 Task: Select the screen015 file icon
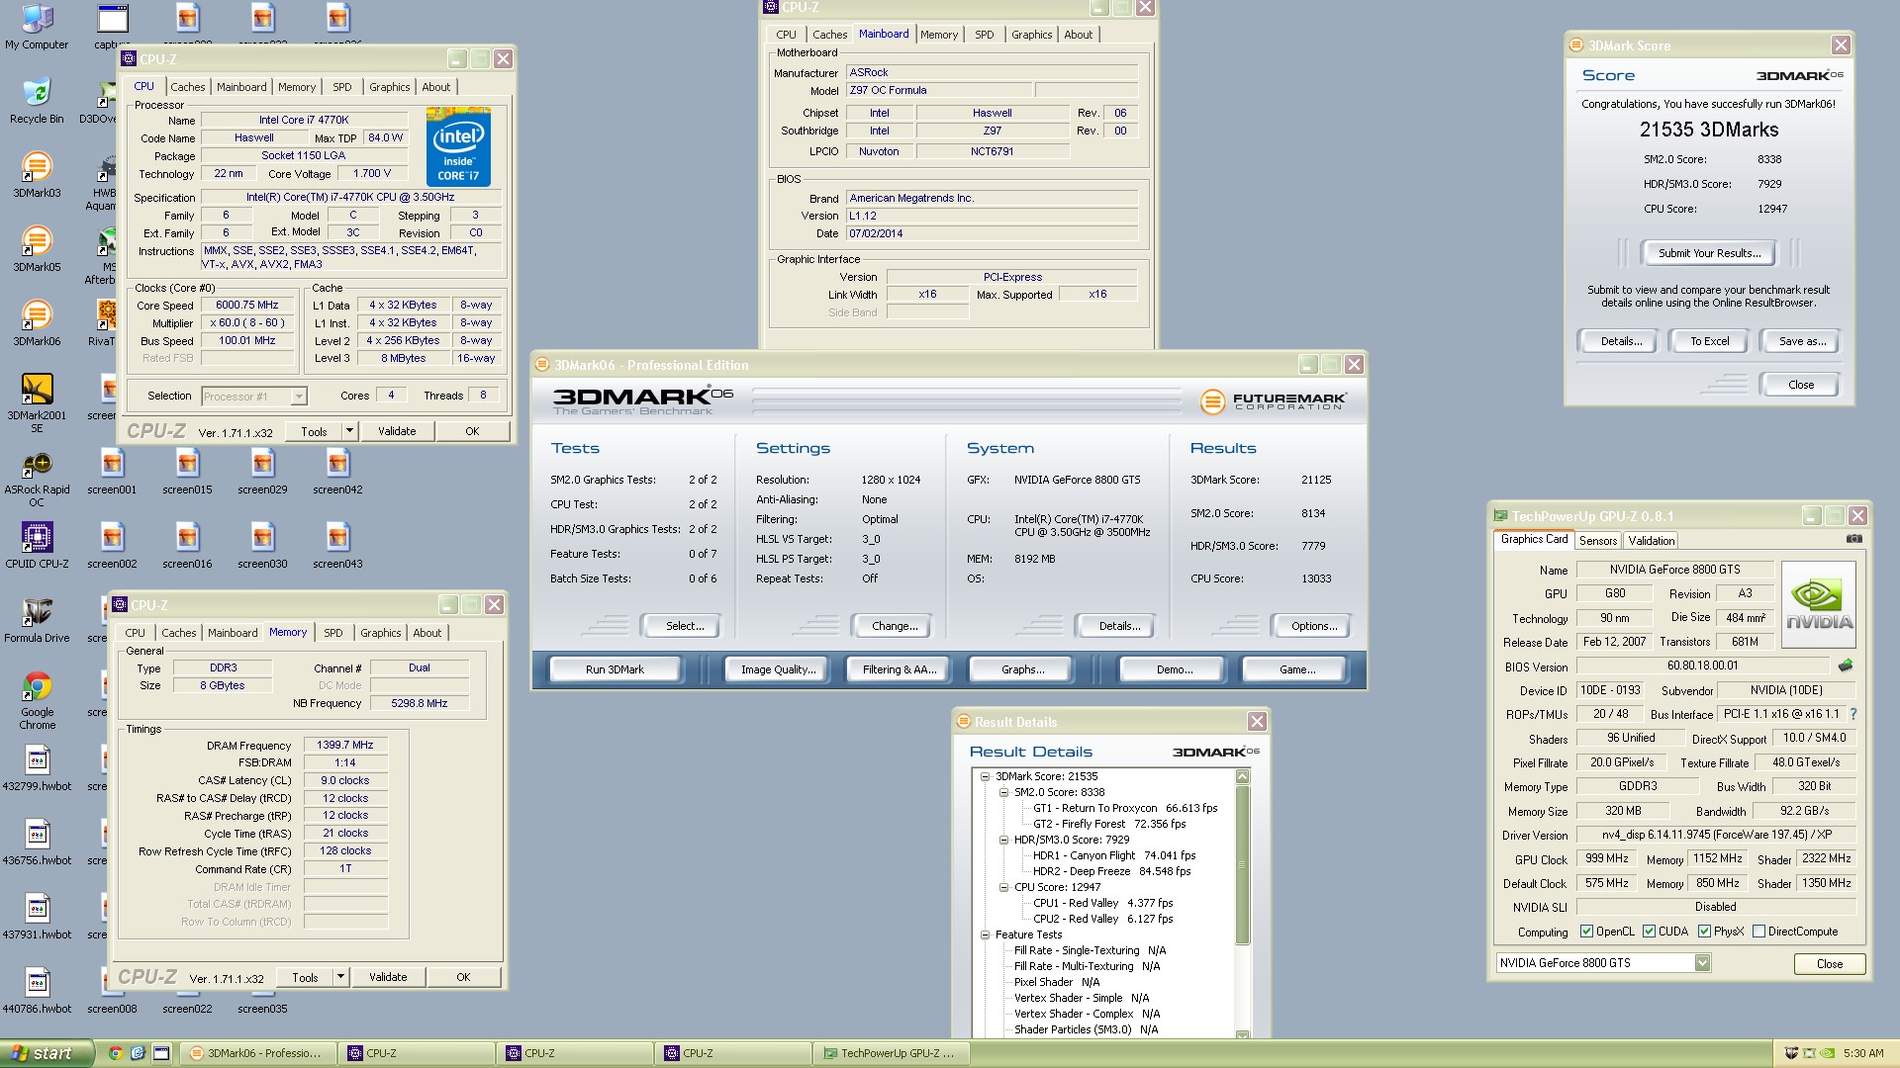tap(187, 471)
